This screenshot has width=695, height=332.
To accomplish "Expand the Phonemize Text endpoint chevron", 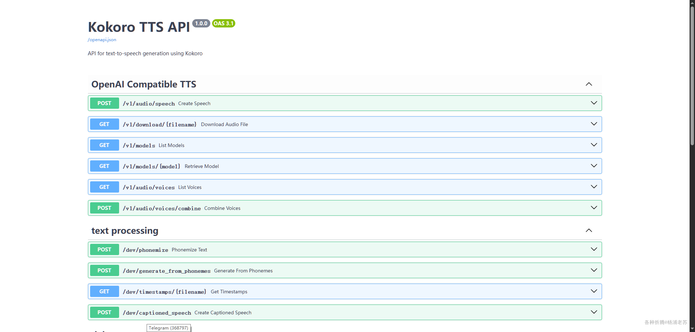I will point(594,249).
